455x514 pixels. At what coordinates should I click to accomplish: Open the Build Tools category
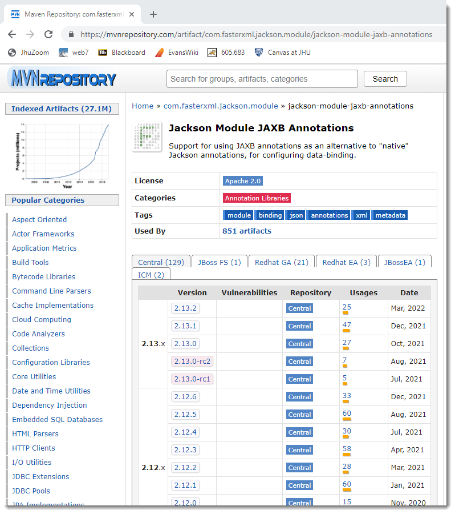30,262
